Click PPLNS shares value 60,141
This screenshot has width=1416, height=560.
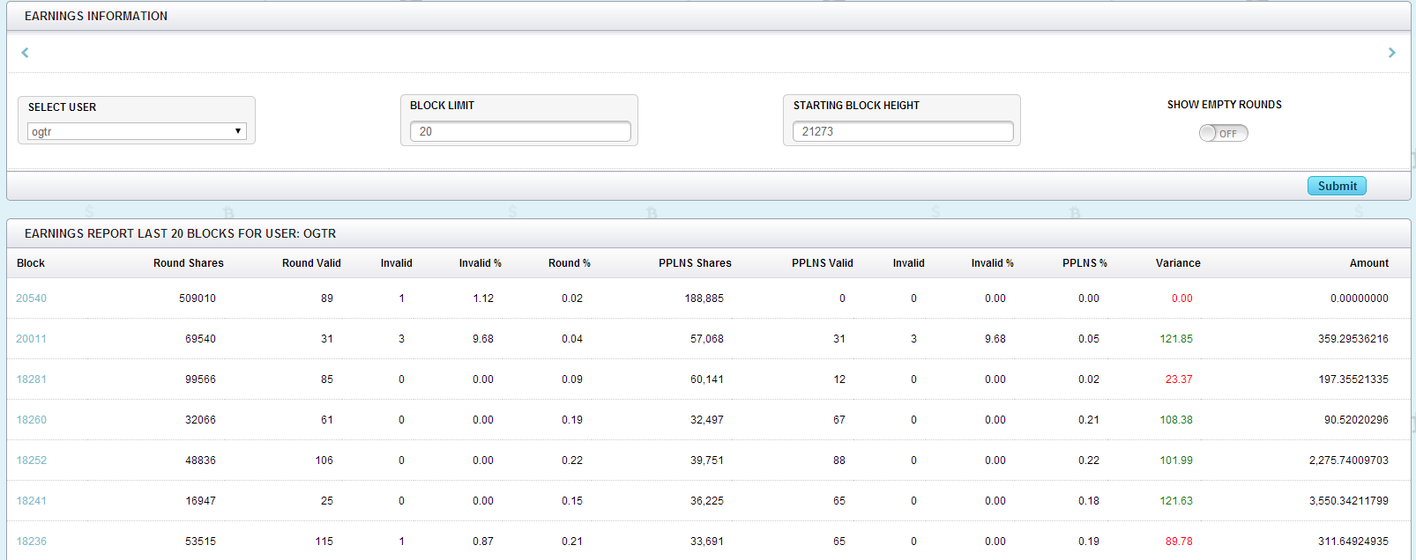pyautogui.click(x=707, y=379)
